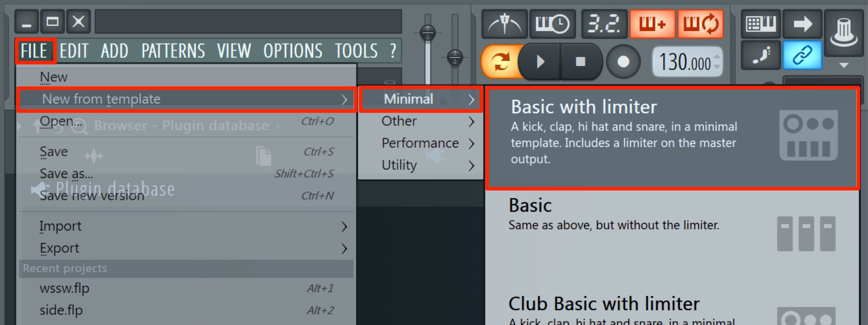This screenshot has width=868, height=325.
Task: Open the VIEW menu
Action: pos(234,51)
